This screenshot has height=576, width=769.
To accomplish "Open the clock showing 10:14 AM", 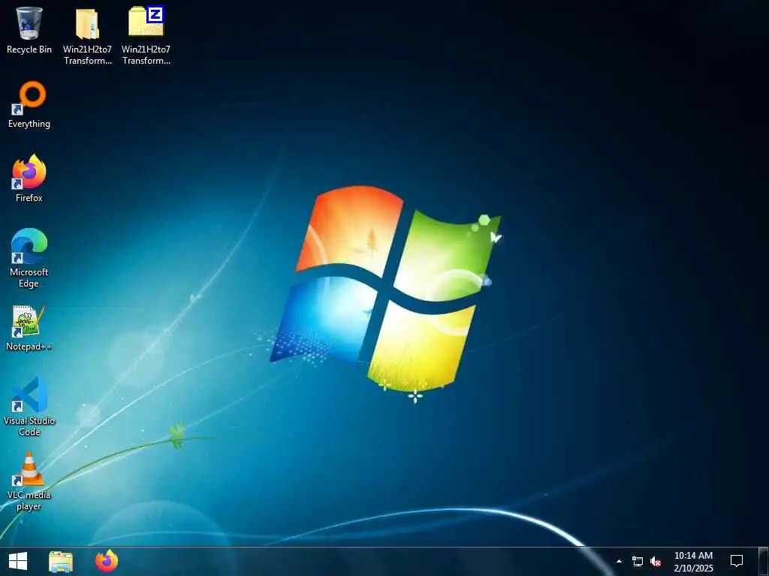I will pyautogui.click(x=693, y=561).
